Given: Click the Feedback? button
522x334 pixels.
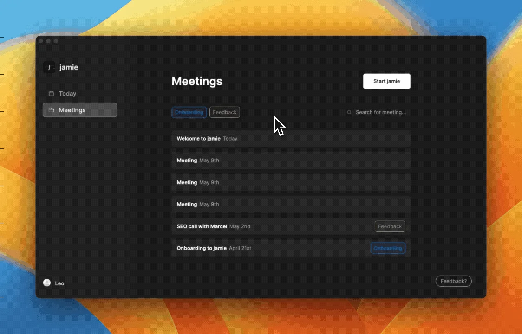Looking at the screenshot, I should pyautogui.click(x=453, y=281).
